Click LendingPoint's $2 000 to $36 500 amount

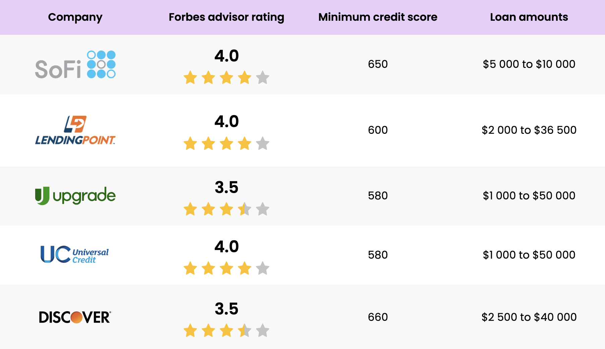click(x=529, y=130)
